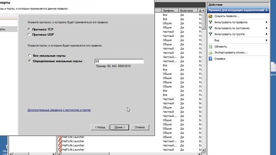Click the Обновить refresh icon
This screenshot has width=276, height=155.
point(210,46)
